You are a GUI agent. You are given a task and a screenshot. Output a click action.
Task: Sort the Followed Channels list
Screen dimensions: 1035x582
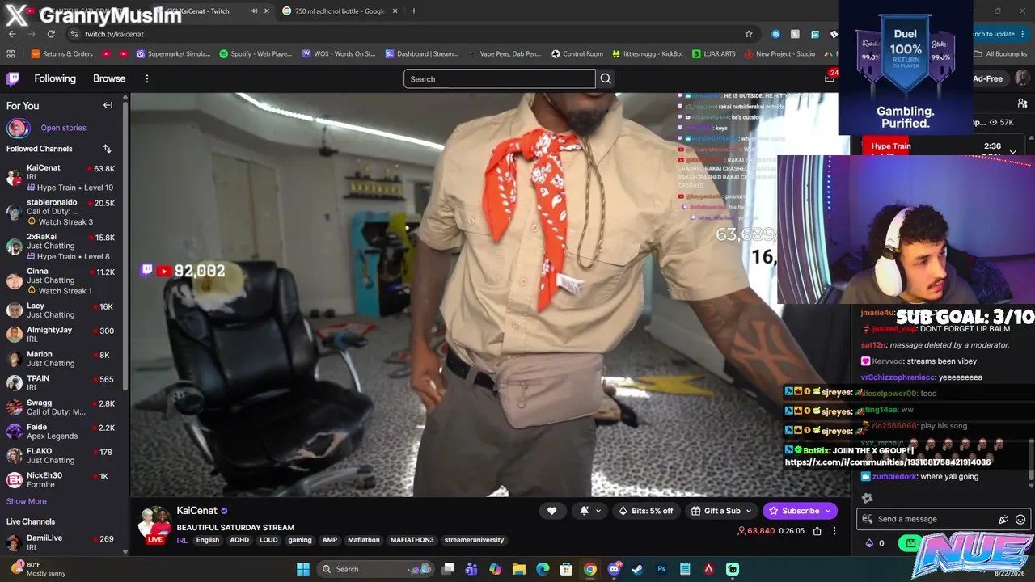coord(107,149)
